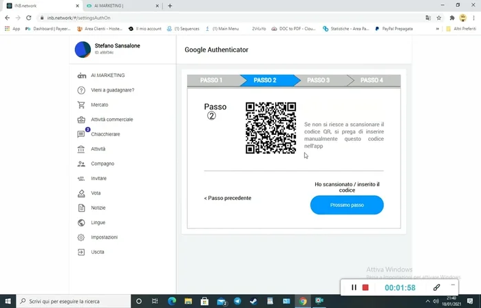Show hidden system tray icons arrow
Viewport: 481px width, 308px height.
427,301
